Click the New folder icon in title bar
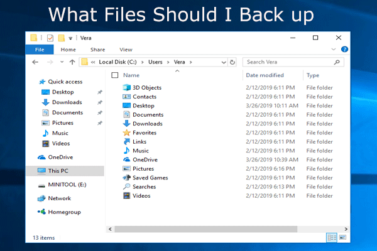 point(62,38)
